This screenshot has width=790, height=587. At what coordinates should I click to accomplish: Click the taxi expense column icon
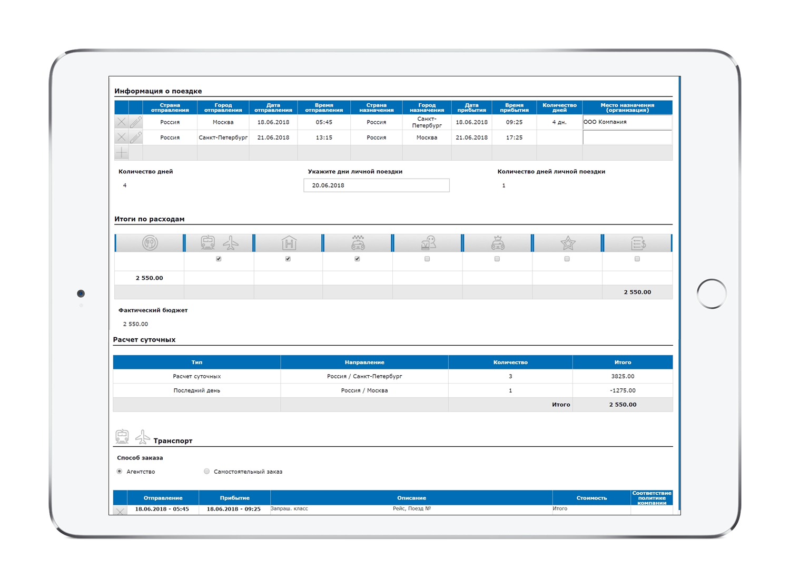pyautogui.click(x=358, y=243)
